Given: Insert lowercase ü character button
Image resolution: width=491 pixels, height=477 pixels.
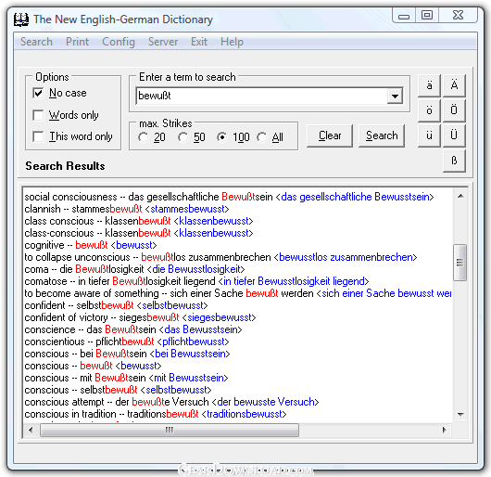Looking at the screenshot, I should [429, 135].
